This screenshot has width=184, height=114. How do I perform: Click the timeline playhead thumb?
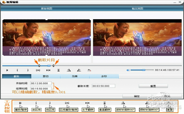[x=49, y=66]
